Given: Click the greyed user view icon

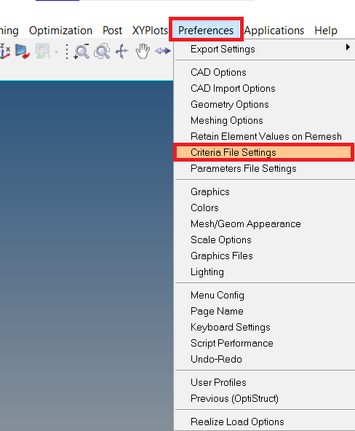Looking at the screenshot, I should (42, 51).
